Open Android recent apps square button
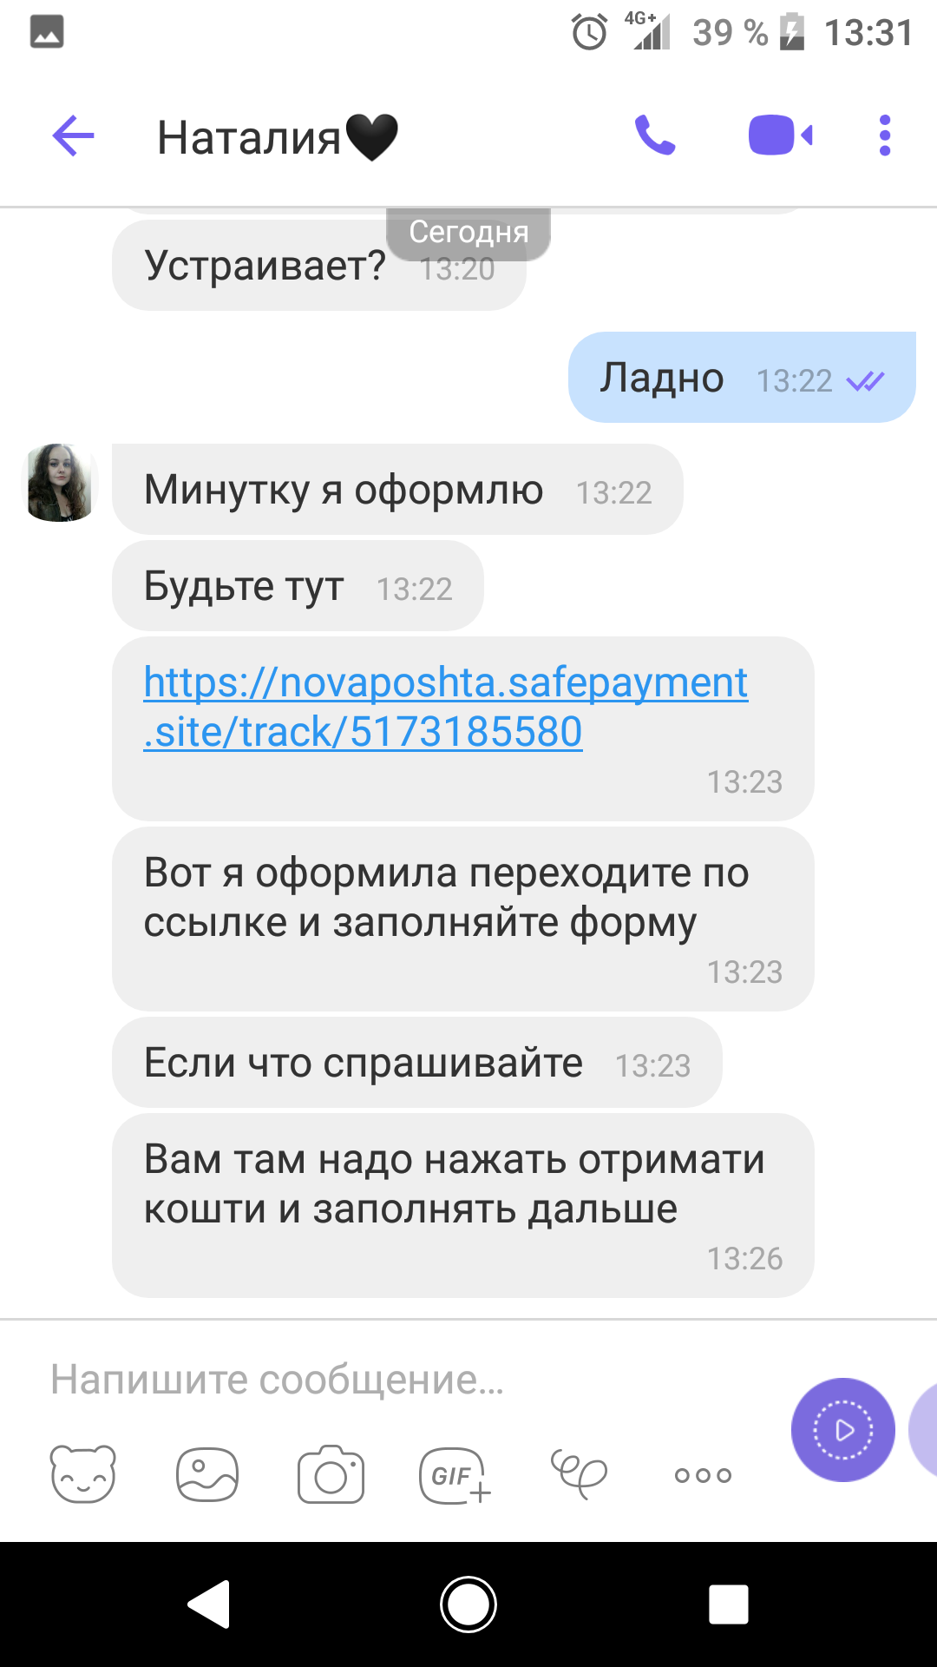 (x=728, y=1604)
